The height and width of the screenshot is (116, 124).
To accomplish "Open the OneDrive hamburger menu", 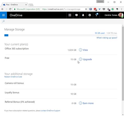I will [3, 15].
